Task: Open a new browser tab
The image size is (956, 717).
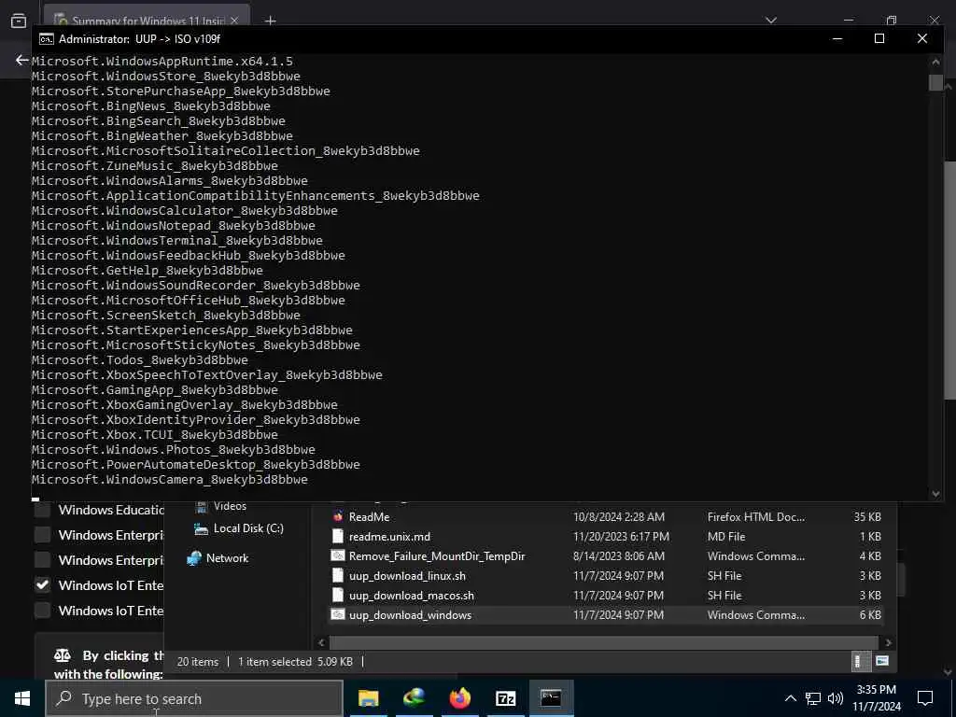Action: (270, 21)
